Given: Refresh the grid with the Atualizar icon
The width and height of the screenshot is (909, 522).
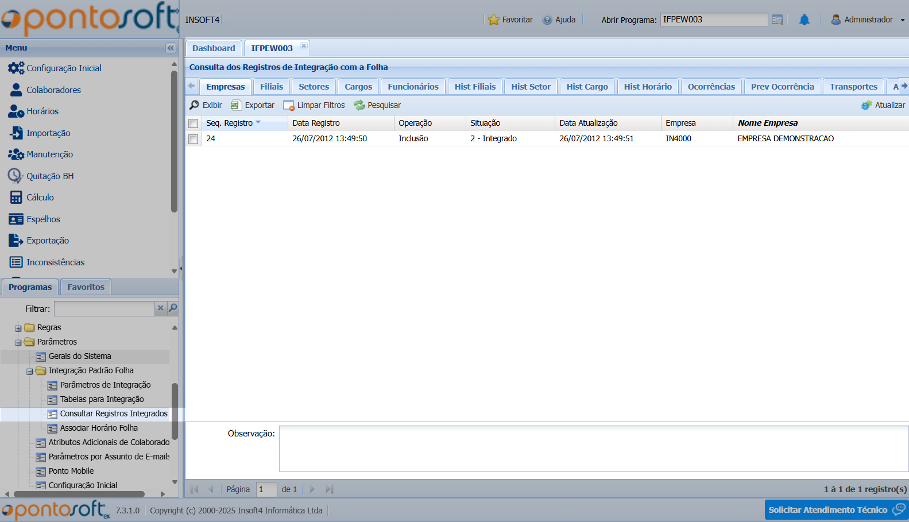Looking at the screenshot, I should [866, 105].
